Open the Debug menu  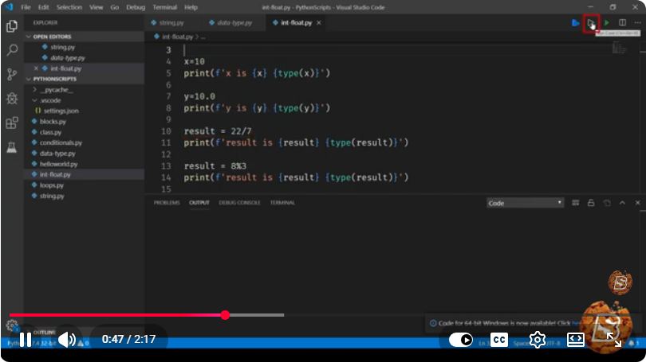[x=136, y=7]
